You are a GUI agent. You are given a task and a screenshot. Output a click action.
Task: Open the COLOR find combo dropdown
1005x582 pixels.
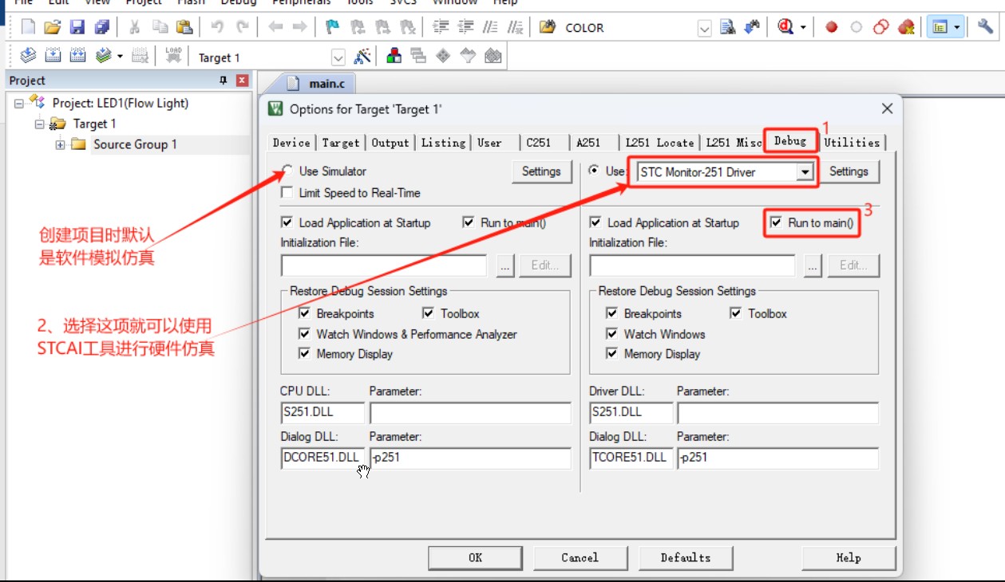pos(705,29)
